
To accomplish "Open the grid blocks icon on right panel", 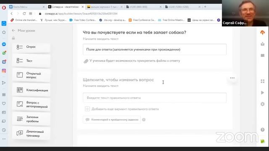I will coord(262,81).
